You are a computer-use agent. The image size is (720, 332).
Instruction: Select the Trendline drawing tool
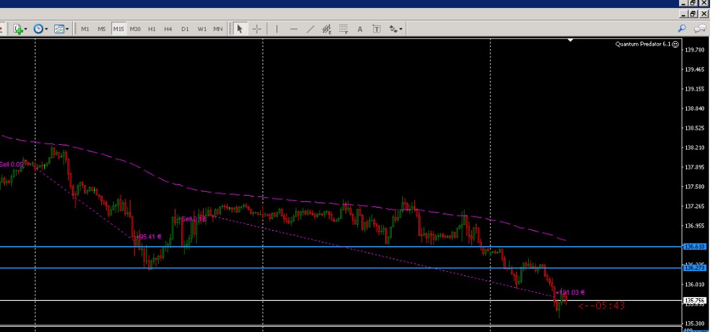310,29
